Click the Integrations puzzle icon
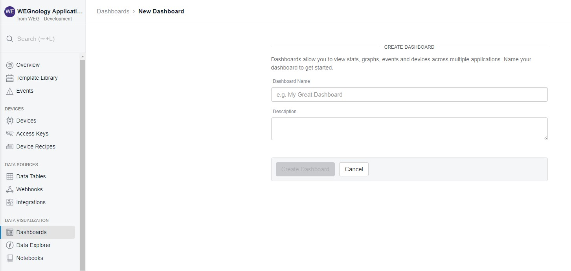 coord(10,202)
